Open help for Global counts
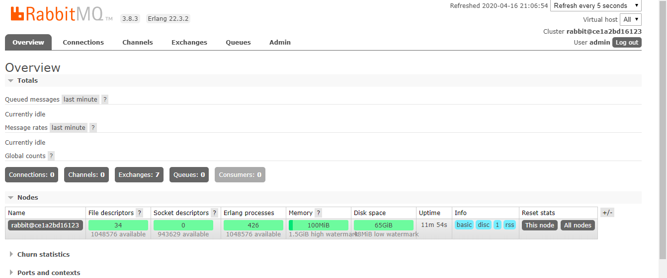The image size is (667, 278). tap(51, 156)
